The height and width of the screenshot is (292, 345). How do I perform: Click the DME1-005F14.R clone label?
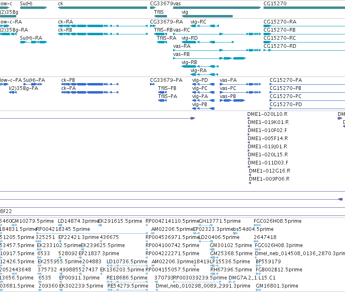[x=268, y=139]
